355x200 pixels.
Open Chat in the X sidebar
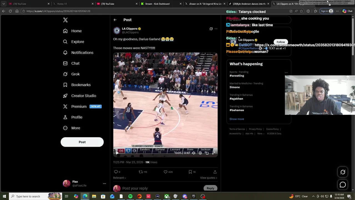71,63
